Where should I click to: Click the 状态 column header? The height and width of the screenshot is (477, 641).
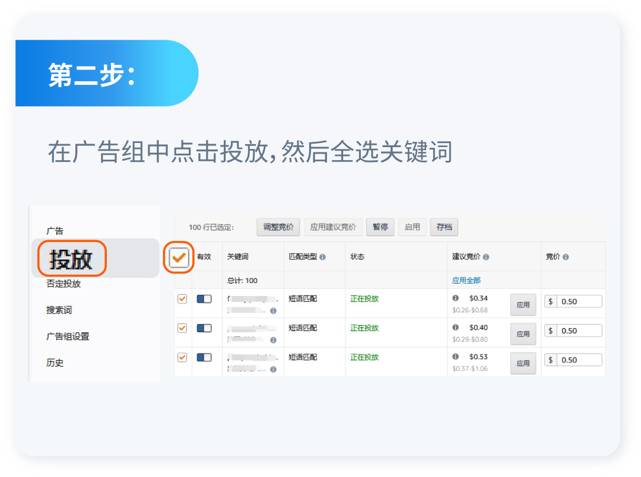(357, 257)
